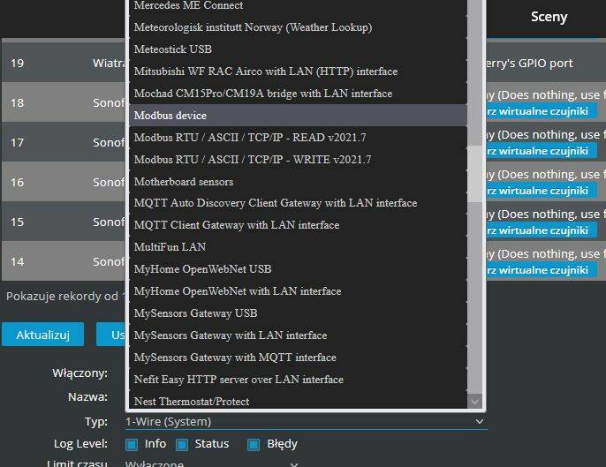Choose the highlighted Modbus device entry

(x=298, y=116)
